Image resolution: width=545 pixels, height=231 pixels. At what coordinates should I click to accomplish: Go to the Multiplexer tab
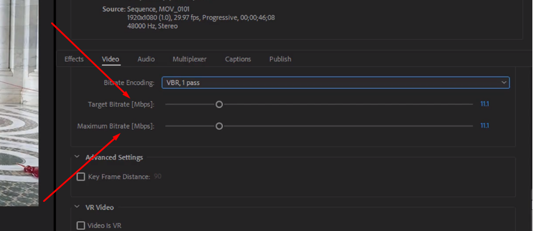[x=190, y=59]
